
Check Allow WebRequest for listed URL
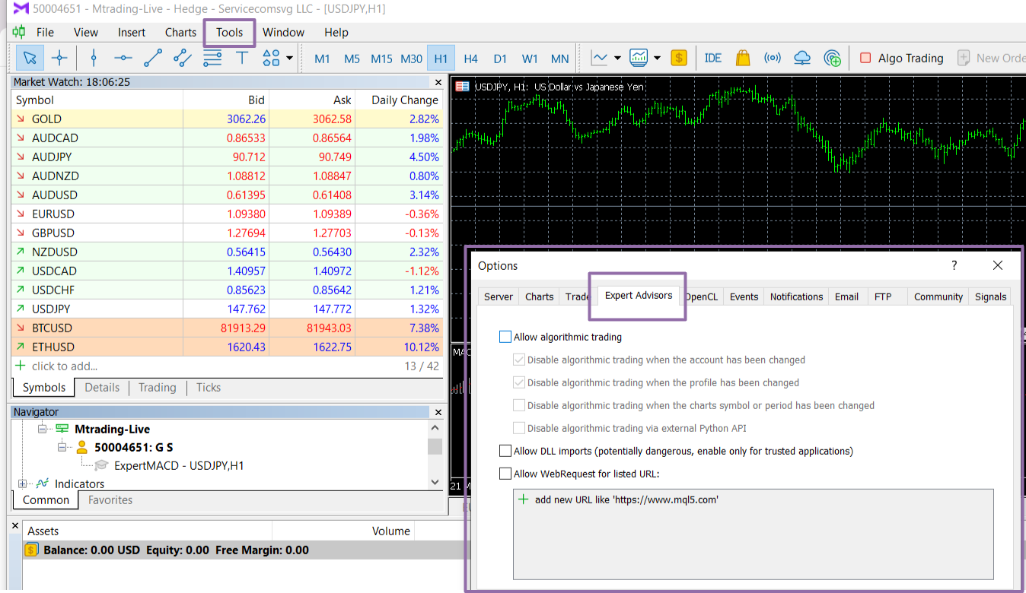(505, 474)
